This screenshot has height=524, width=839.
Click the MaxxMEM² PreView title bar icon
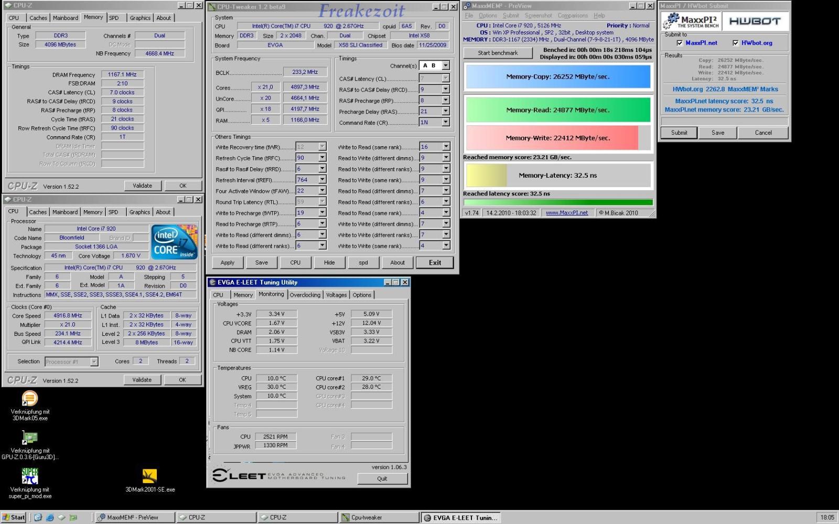click(467, 6)
